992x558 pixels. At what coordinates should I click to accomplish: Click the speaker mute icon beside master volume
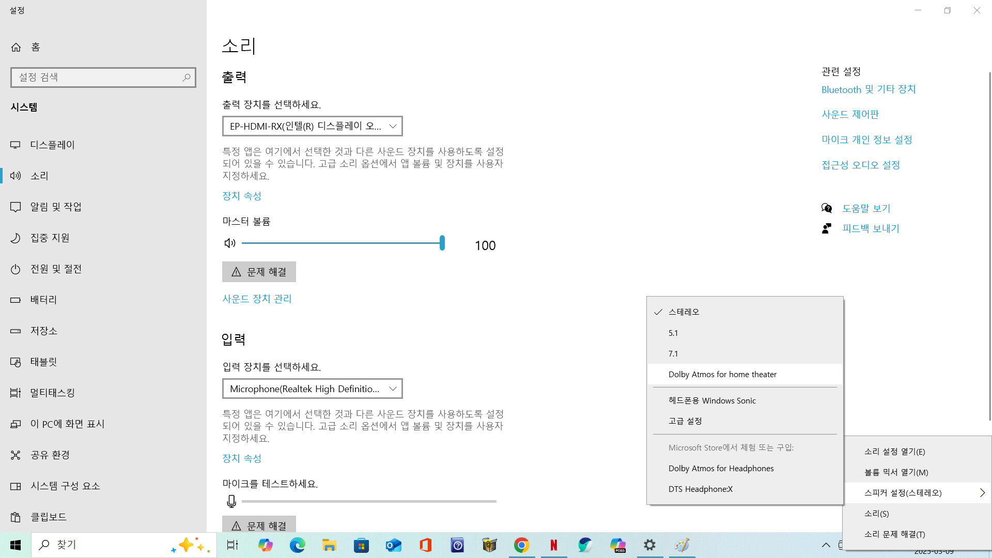(x=230, y=243)
